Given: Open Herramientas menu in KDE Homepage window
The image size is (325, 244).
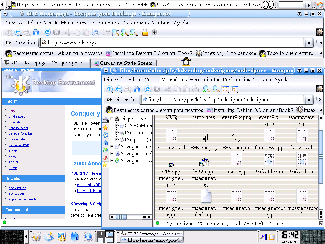Looking at the screenshot, I should (x=104, y=23).
